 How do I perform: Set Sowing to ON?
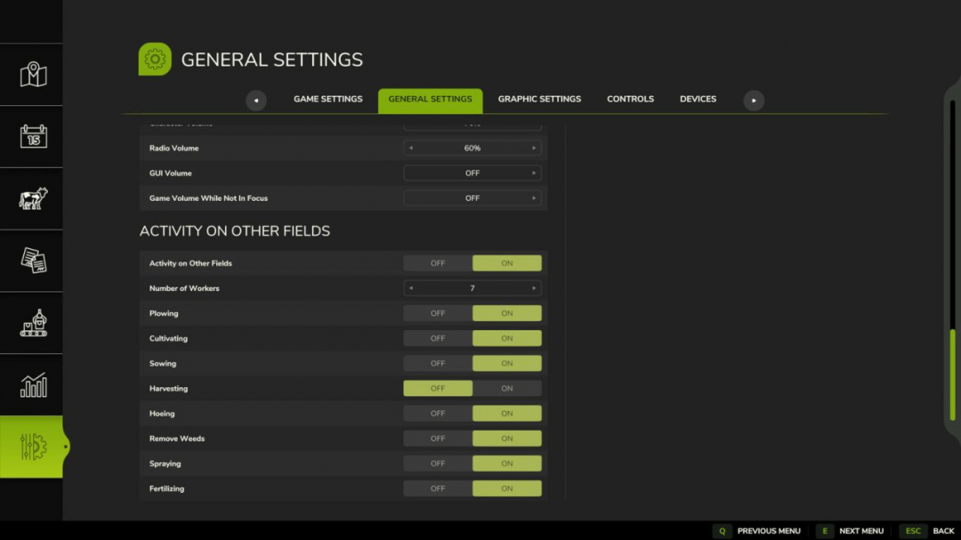point(507,364)
